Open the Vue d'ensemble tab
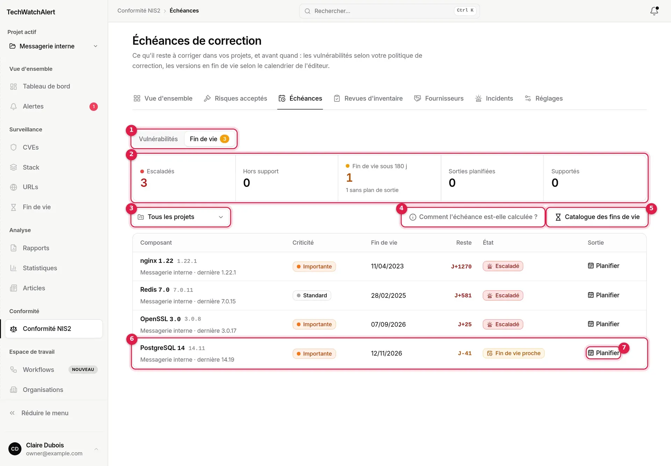Screen dimensions: 671x466 coord(163,98)
